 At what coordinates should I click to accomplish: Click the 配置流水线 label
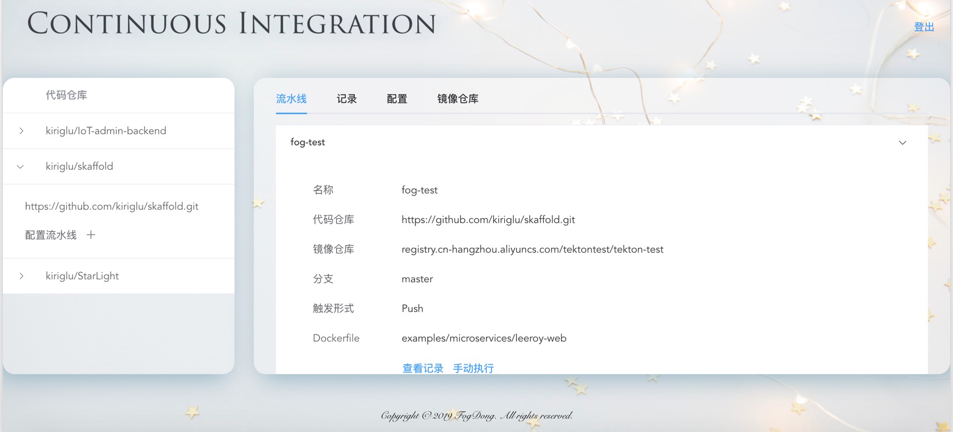[51, 235]
